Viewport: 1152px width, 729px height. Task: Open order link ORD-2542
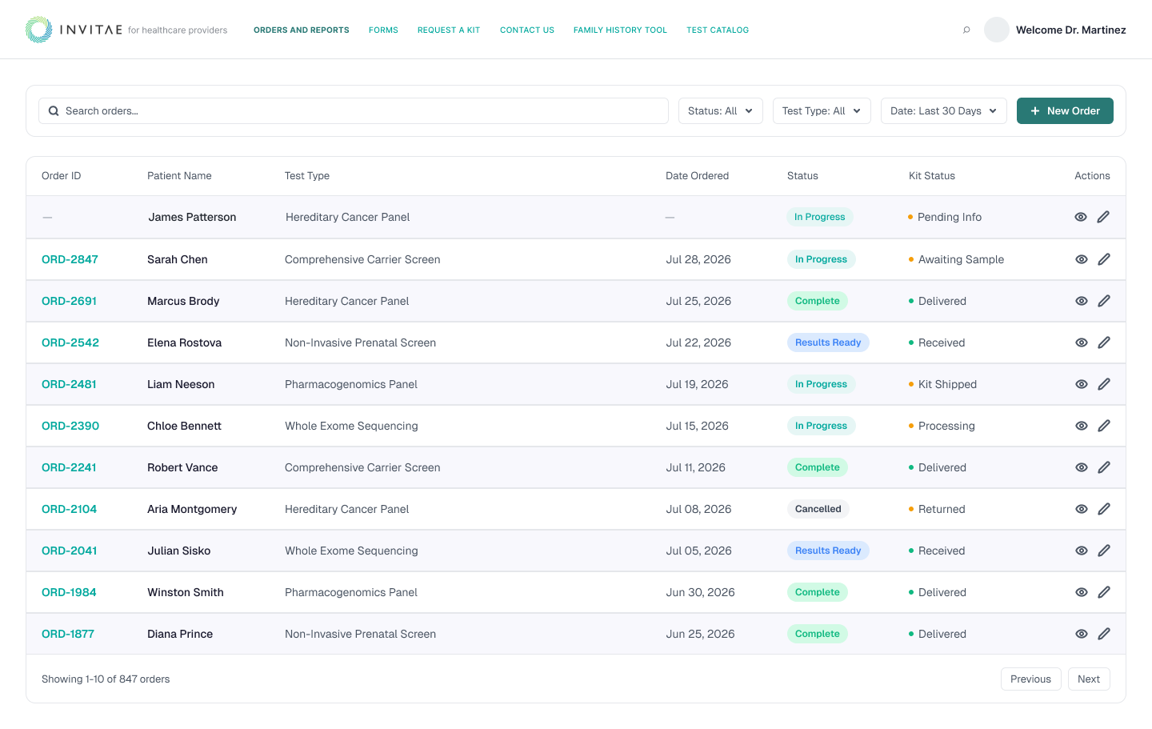[70, 342]
